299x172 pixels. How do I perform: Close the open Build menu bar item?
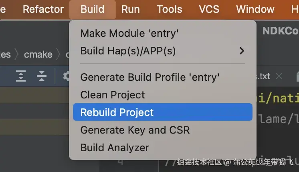(92, 9)
